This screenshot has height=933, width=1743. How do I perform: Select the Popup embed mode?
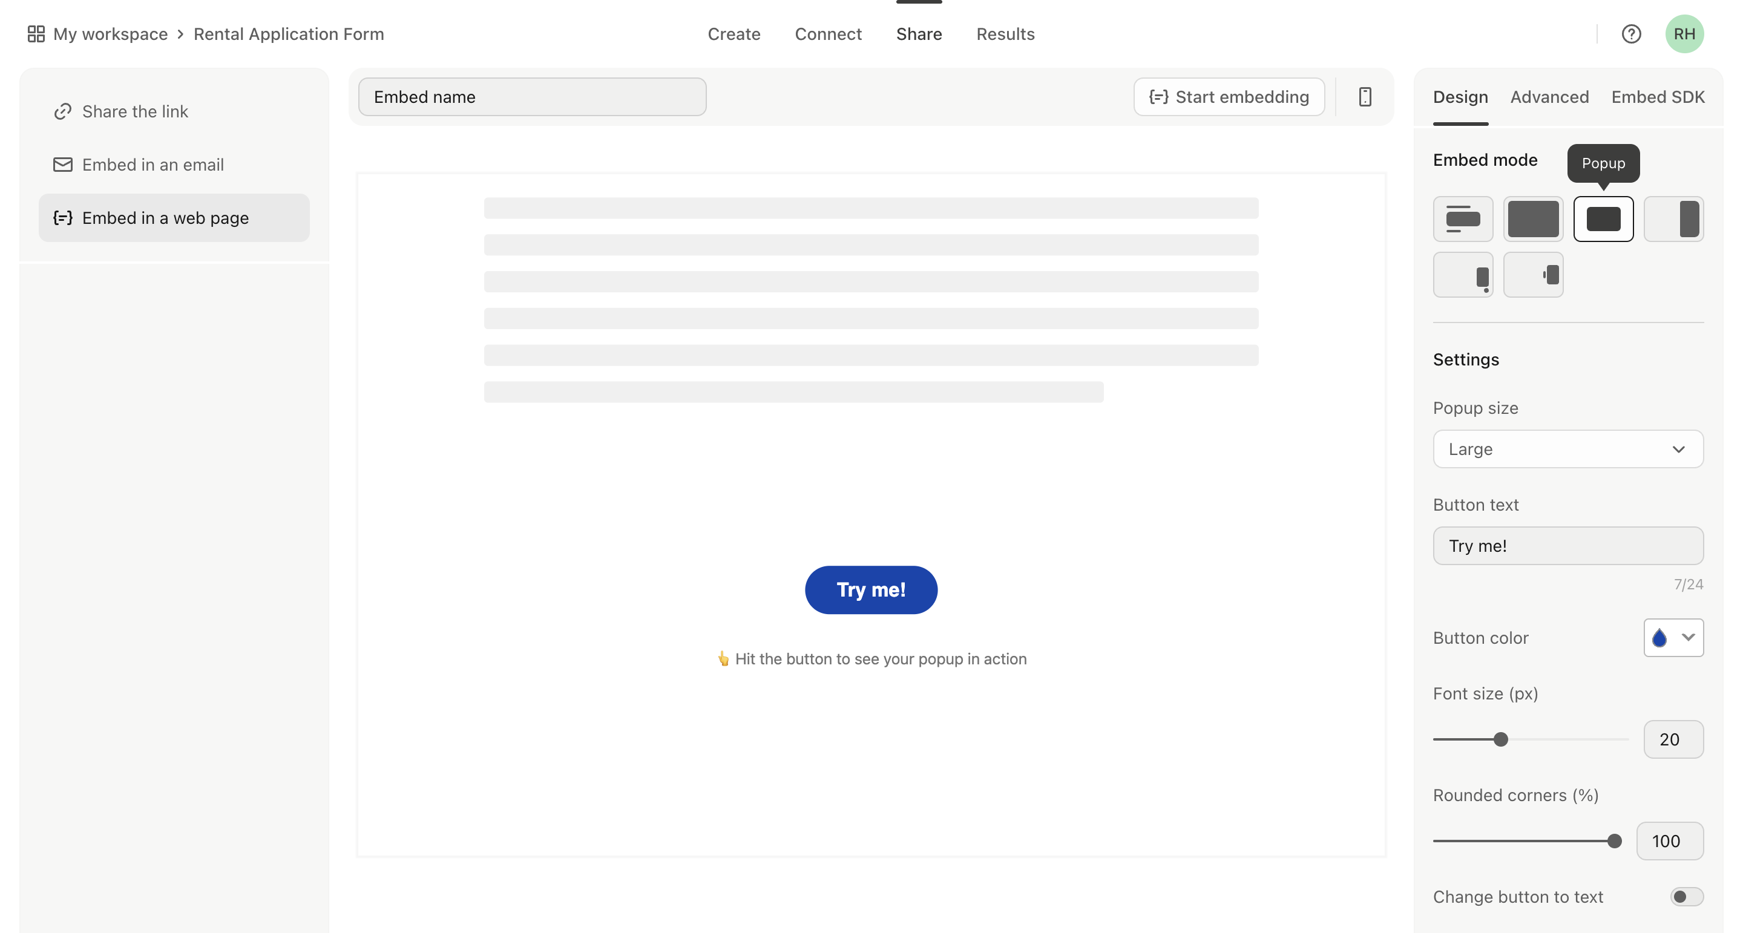[x=1604, y=218]
